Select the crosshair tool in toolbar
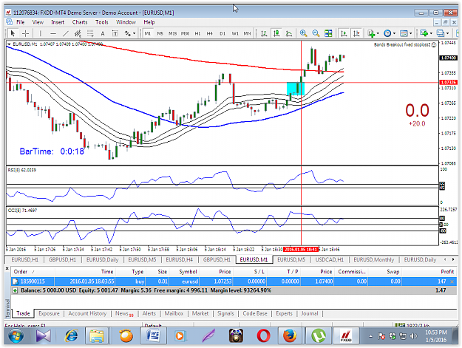 click(25, 33)
